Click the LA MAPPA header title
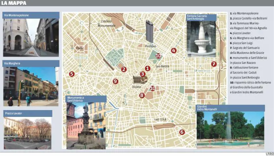Viewport: 274px width, 156px height. coord(14,3)
